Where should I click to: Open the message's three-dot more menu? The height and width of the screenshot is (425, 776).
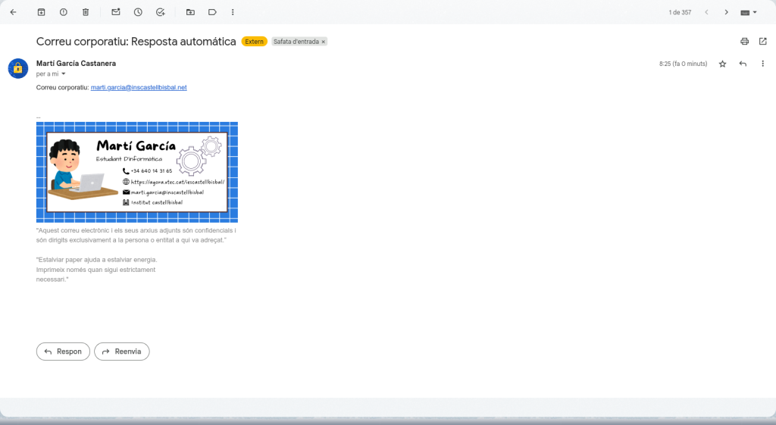pos(762,64)
